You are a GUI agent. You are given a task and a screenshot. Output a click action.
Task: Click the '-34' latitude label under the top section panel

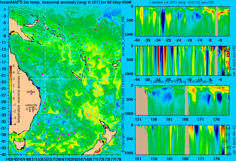coord(158,40)
